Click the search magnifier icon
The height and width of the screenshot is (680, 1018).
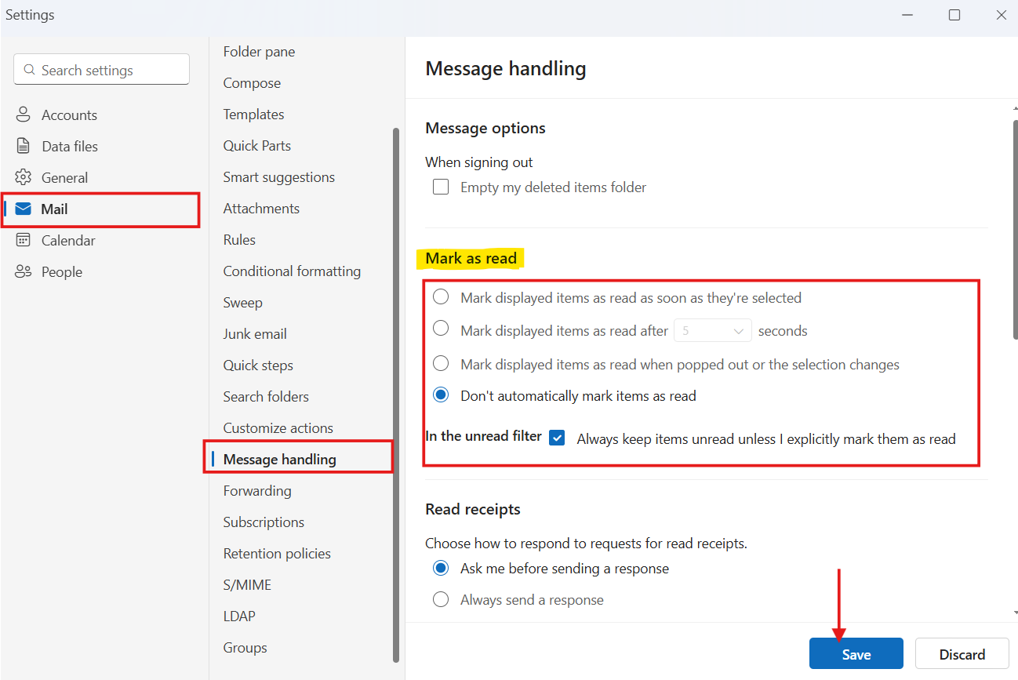click(x=30, y=70)
